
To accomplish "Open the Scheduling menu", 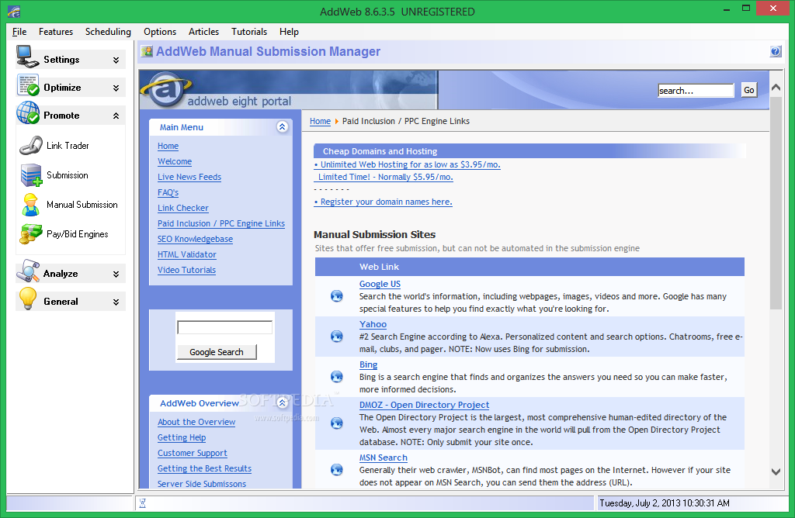I will [x=108, y=31].
